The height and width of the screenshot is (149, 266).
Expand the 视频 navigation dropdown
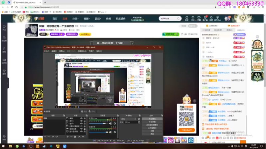coord(86,19)
